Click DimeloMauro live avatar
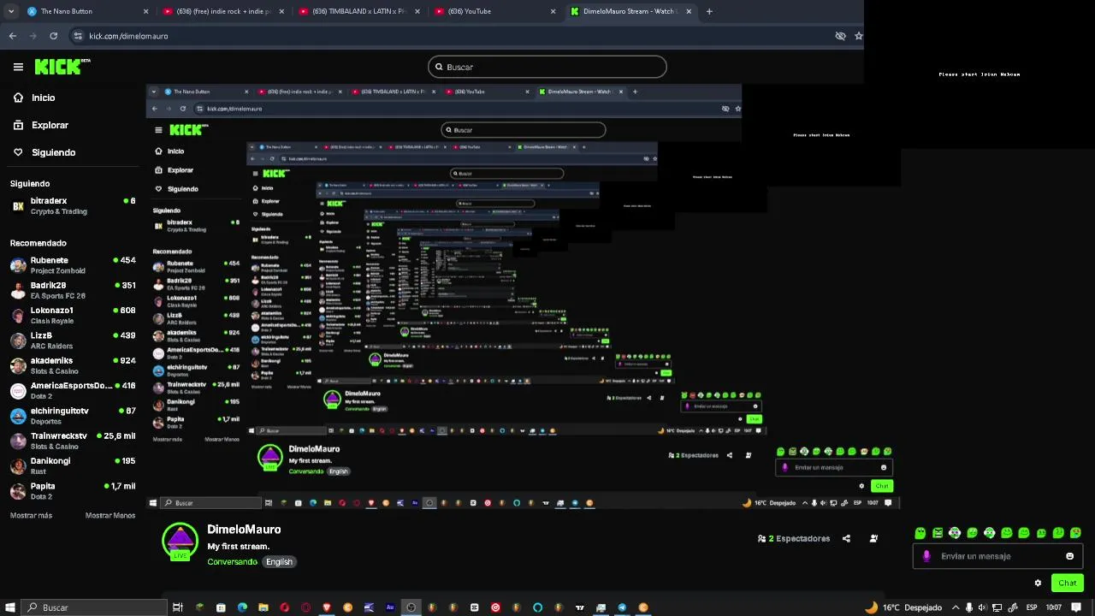 tap(180, 542)
